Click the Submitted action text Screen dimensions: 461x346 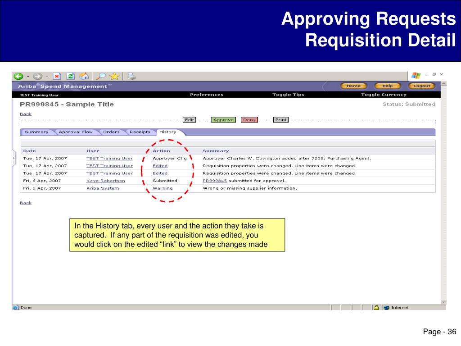click(165, 181)
